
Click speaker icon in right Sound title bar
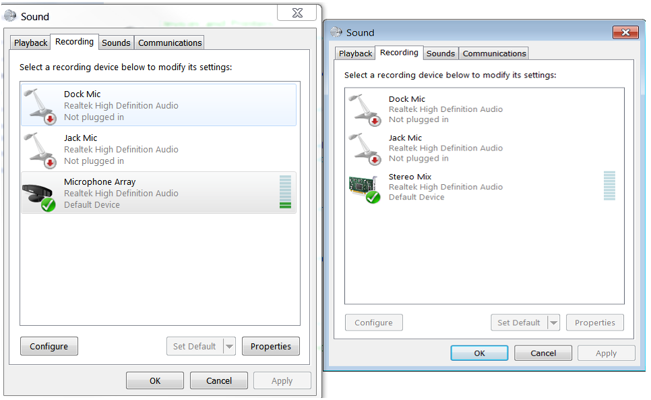click(336, 32)
